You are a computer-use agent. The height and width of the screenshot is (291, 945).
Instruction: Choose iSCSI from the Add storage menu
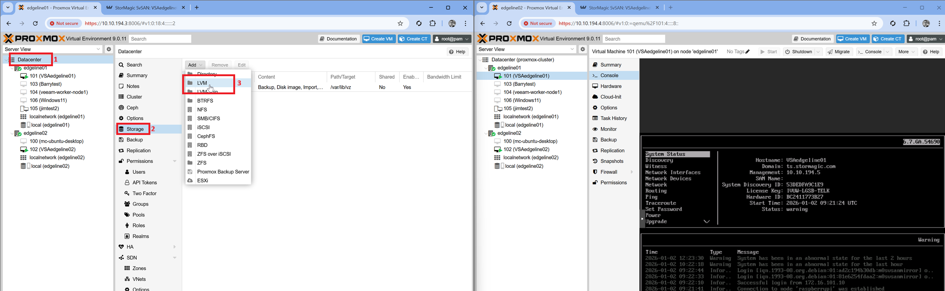218,127
